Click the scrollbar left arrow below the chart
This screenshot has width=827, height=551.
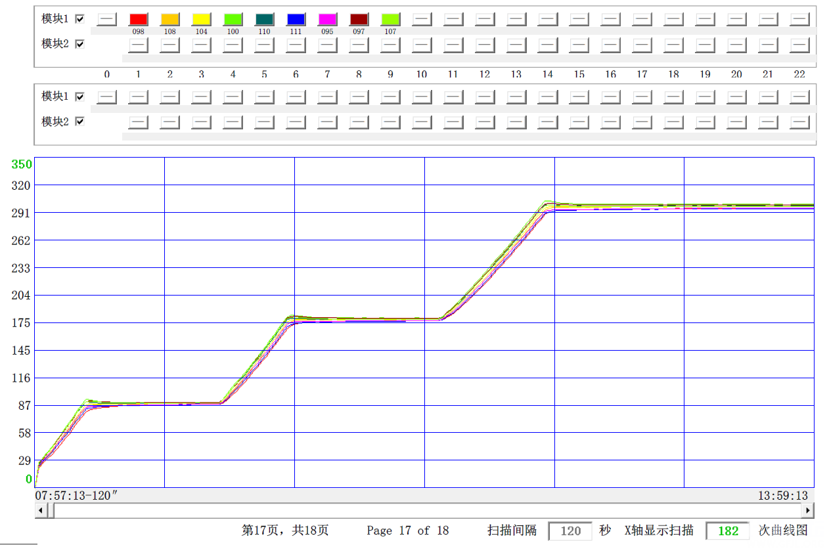click(41, 510)
